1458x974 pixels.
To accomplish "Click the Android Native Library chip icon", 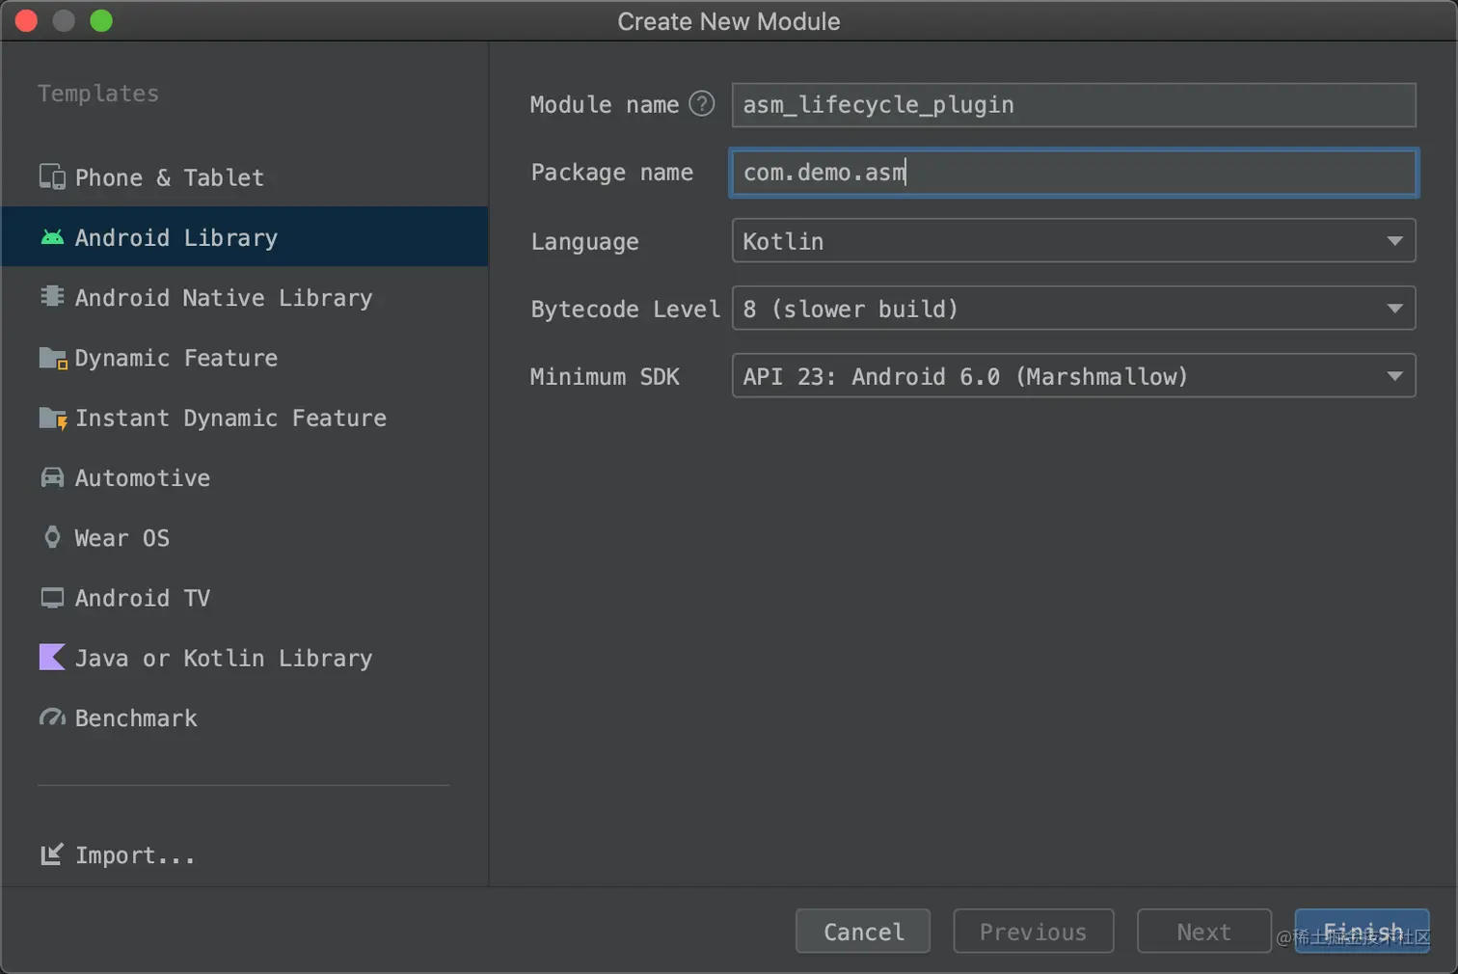I will 52,297.
